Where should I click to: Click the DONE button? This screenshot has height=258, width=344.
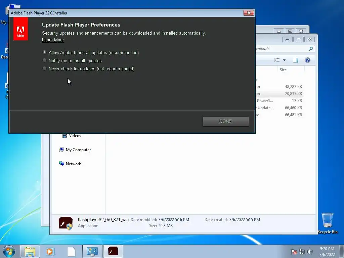(225, 121)
